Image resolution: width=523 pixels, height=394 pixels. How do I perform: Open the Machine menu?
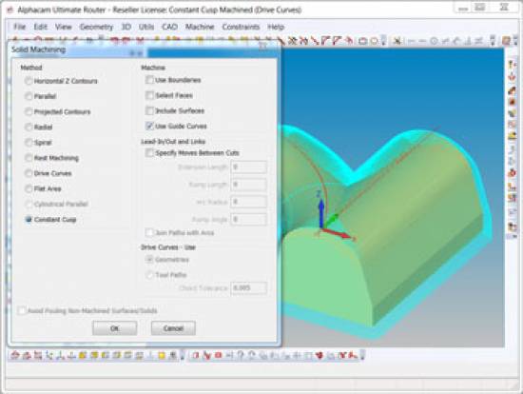coord(200,27)
